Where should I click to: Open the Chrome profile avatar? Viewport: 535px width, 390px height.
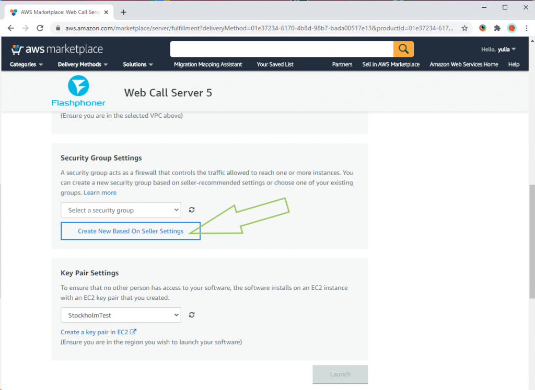pos(511,28)
